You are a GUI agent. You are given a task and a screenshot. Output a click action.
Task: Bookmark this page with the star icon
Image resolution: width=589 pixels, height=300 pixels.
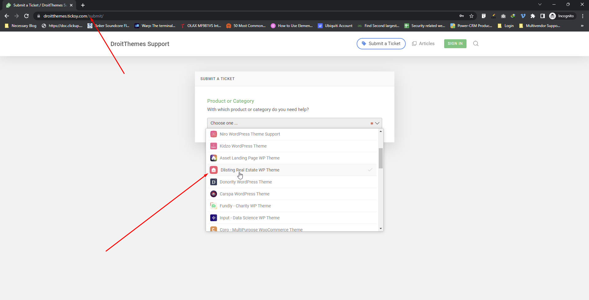471,16
